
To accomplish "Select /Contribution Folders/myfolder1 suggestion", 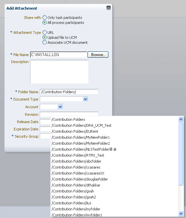I will [x=114, y=215].
